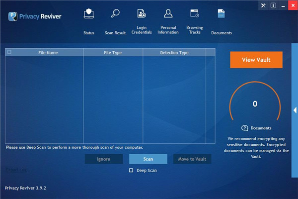This screenshot has height=199, width=298.
Task: Click the 'Please use Deep Scan' hint text
Action: click(74, 147)
